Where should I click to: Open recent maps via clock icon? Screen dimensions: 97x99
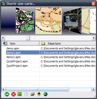(x=26, y=94)
